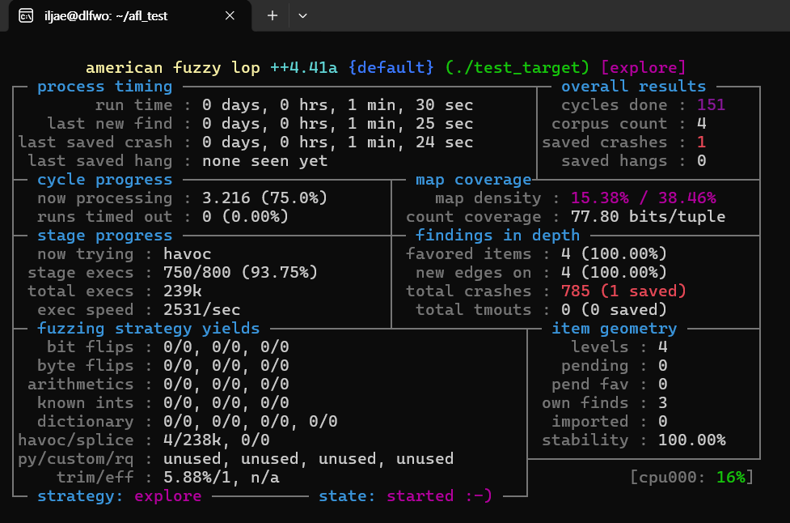The width and height of the screenshot is (790, 523).
Task: Click last new find time value
Action: [337, 124]
